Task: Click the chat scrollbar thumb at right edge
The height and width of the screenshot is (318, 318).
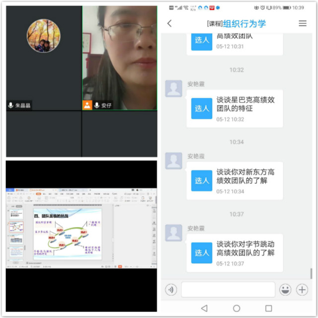Action: (311, 273)
